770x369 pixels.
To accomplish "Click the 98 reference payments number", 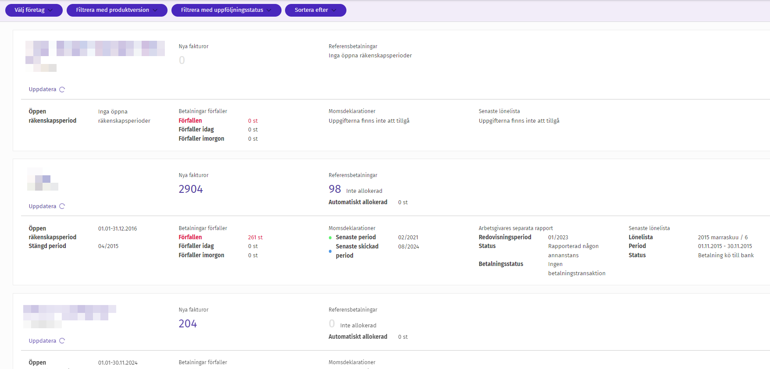I will click(x=335, y=189).
